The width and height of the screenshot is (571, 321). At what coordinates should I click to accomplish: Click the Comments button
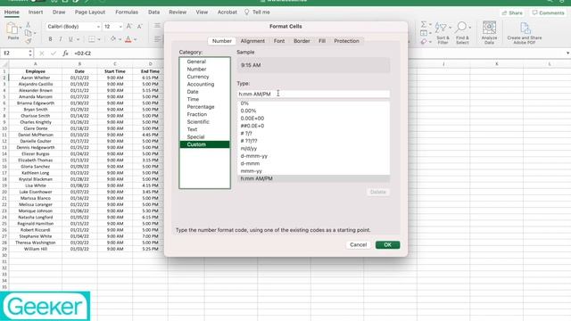(548, 12)
